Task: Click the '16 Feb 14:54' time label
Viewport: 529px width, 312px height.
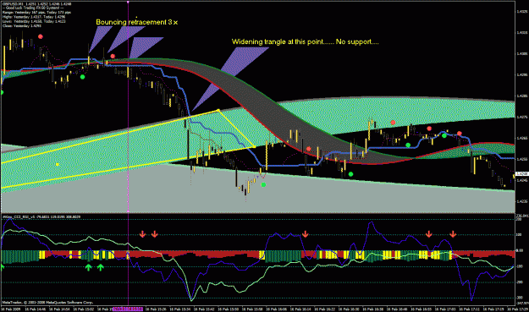Action: pyautogui.click(x=59, y=309)
